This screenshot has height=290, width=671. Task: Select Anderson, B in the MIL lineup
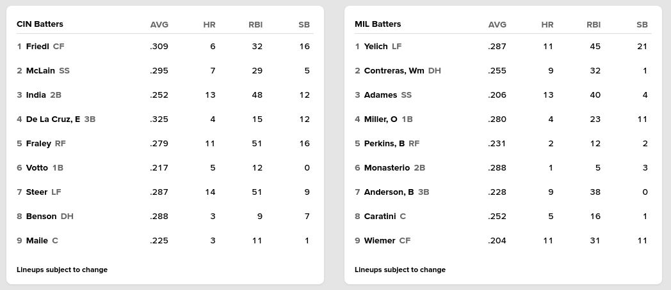[x=389, y=192]
